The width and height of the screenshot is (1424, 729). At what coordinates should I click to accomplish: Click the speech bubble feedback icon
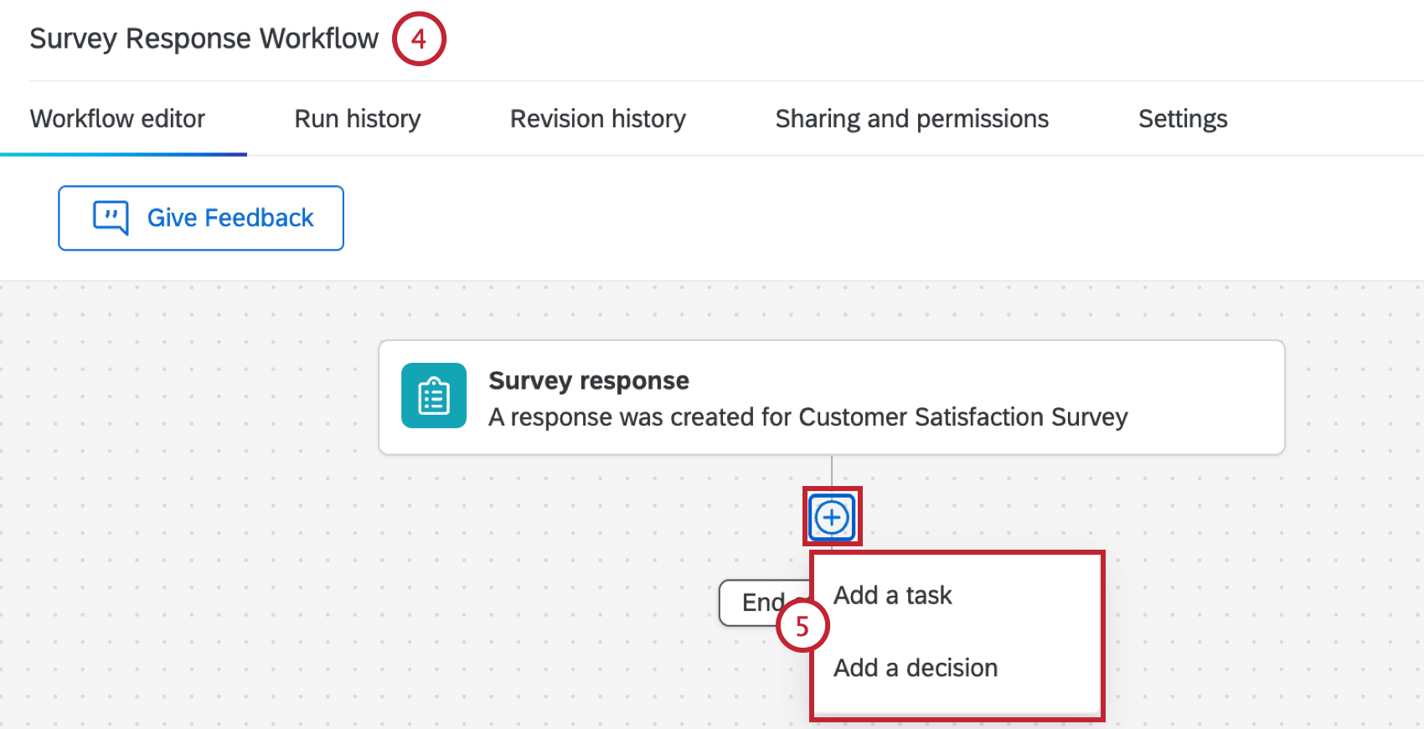(111, 218)
